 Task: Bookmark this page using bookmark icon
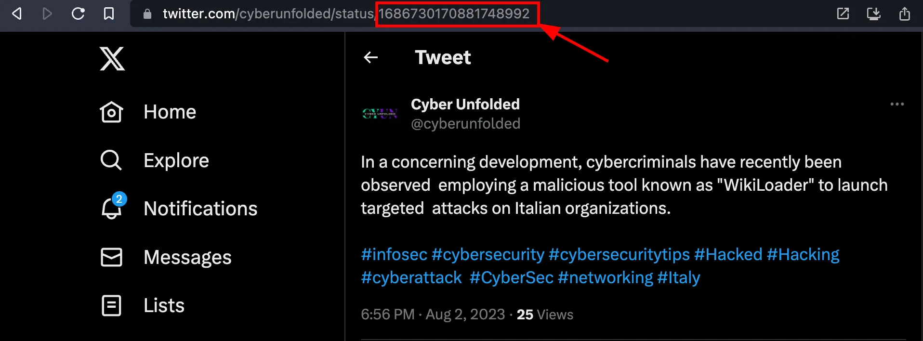pyautogui.click(x=109, y=13)
